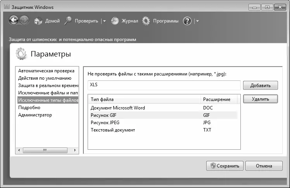290x188 pixels.
Task: Open the Домой toolbar label
Action: click(x=52, y=21)
